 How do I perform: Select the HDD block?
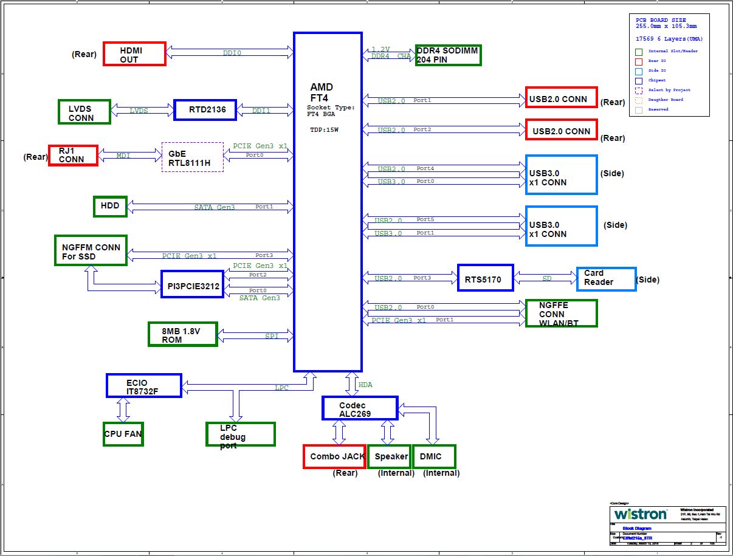tap(110, 206)
